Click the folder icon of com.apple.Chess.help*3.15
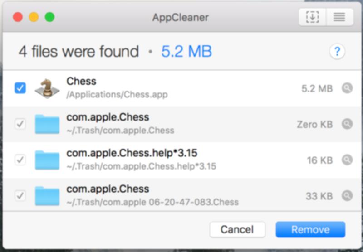Screen dimensions: 363x252 coord(47,160)
